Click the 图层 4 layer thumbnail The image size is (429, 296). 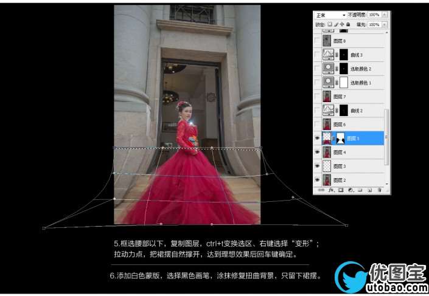pyautogui.click(x=327, y=152)
